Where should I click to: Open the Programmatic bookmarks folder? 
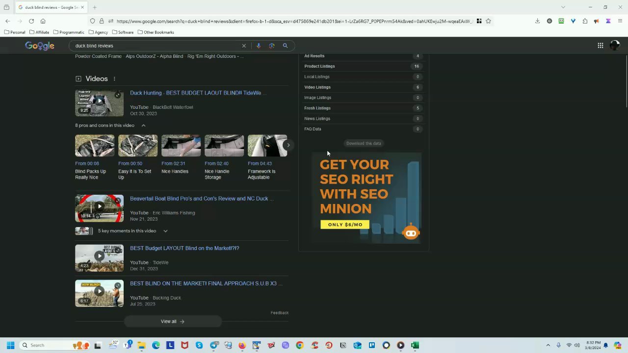[x=69, y=32]
